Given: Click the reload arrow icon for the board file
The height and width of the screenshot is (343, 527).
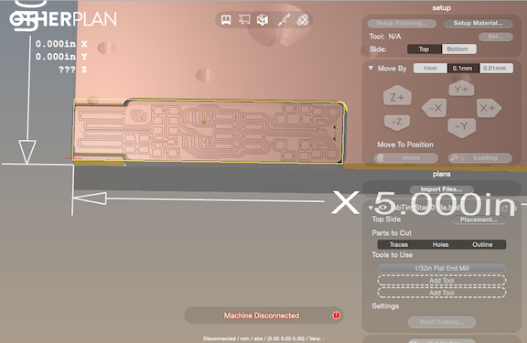Looking at the screenshot, I should pos(505,209).
